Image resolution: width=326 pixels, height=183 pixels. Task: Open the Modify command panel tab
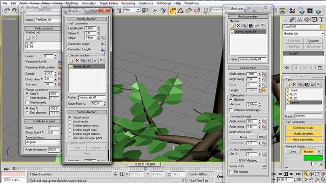click(x=292, y=20)
